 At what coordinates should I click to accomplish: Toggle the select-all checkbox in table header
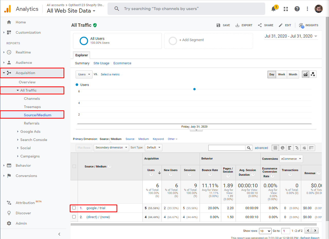(74, 166)
